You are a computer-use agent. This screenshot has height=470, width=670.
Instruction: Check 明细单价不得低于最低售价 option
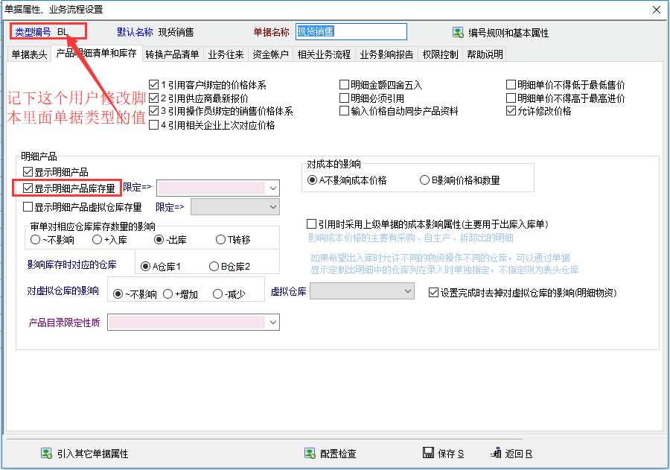(x=511, y=85)
